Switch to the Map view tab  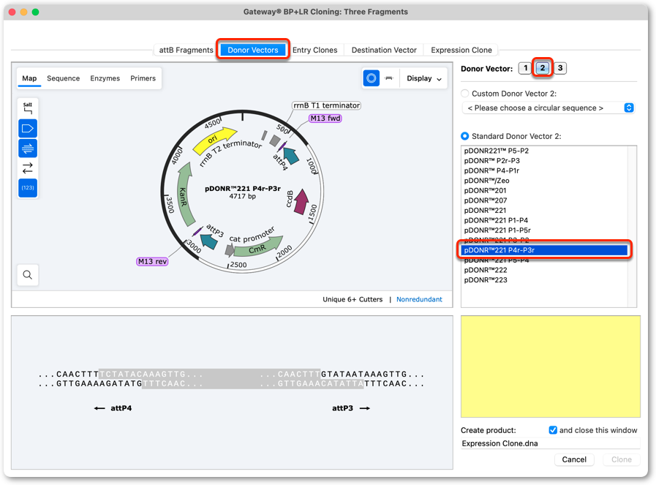click(x=29, y=78)
